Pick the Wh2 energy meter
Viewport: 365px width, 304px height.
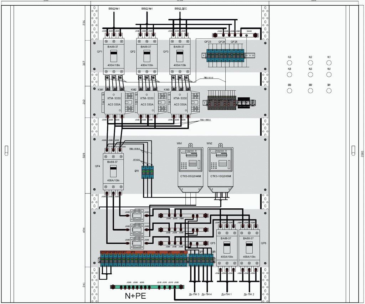pos(220,168)
